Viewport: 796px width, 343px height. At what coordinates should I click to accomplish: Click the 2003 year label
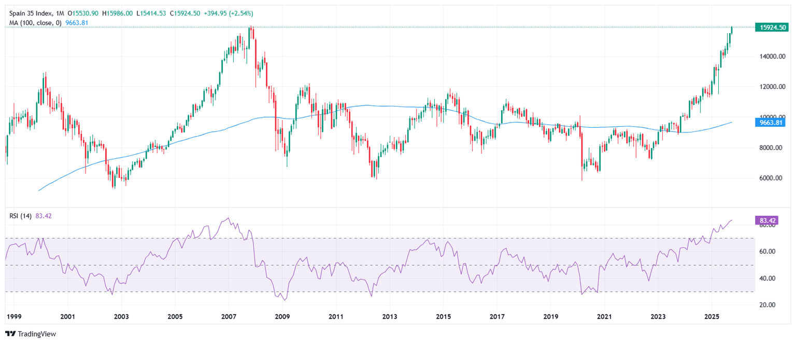(121, 316)
